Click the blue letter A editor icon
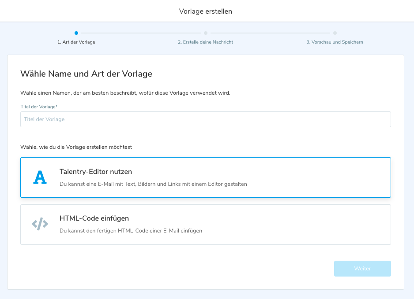This screenshot has height=299, width=414. point(40,177)
